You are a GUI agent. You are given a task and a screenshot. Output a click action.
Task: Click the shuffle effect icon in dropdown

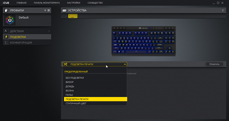point(65,64)
